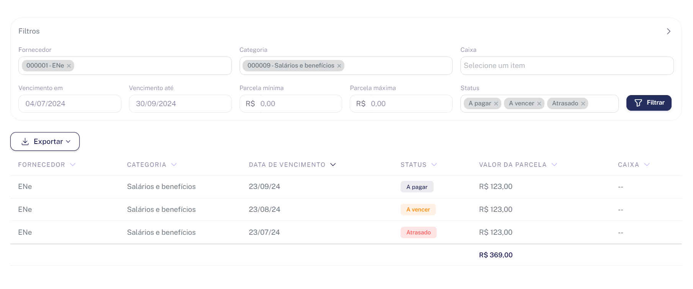Edit the Vencimento em date field

coord(70,104)
